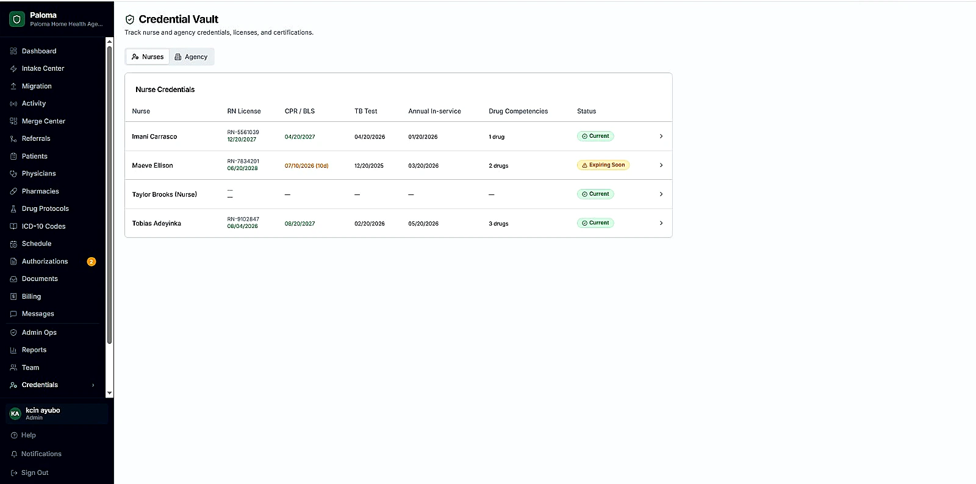The width and height of the screenshot is (976, 484).
Task: Click the Annual In-service column header
Action: [x=435, y=112]
